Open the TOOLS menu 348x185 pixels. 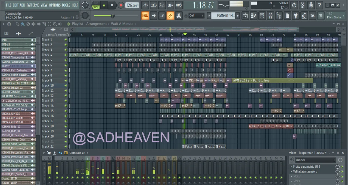[x=66, y=5]
